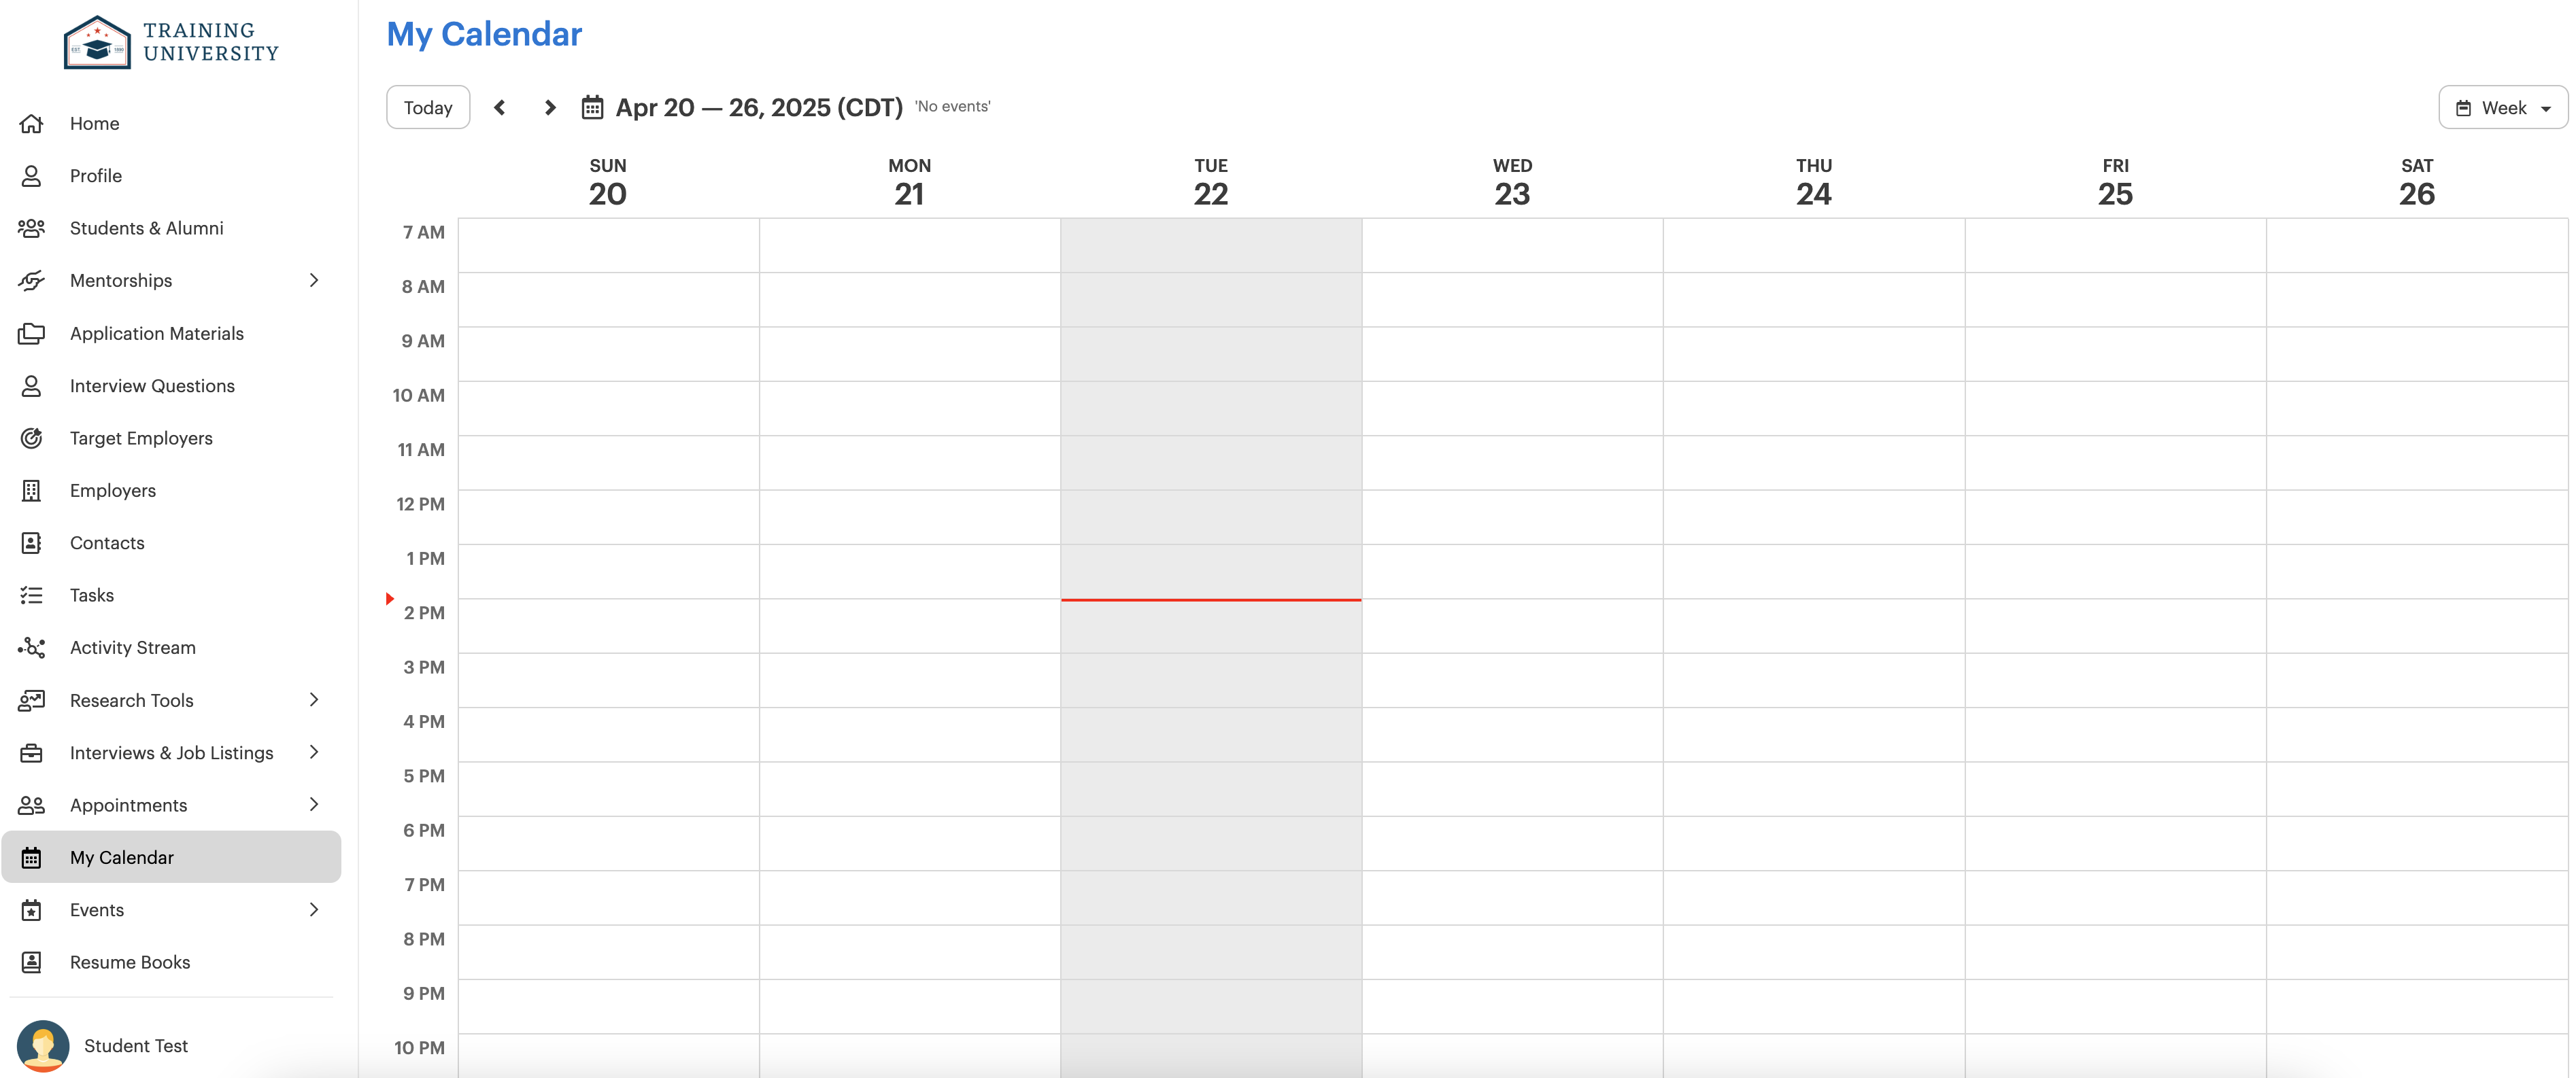Click the Wednesday 23 slot at 10 AM

(x=1512, y=408)
